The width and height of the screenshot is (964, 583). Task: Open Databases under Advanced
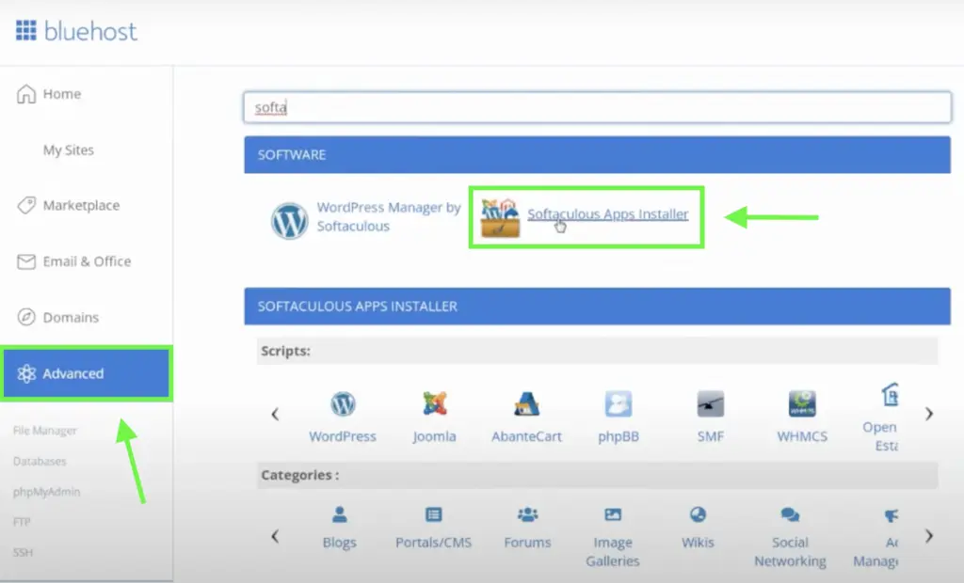coord(40,462)
